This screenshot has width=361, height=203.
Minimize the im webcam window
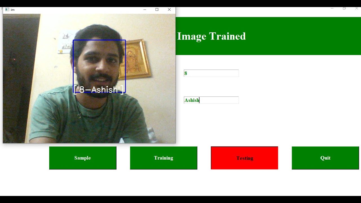click(145, 10)
